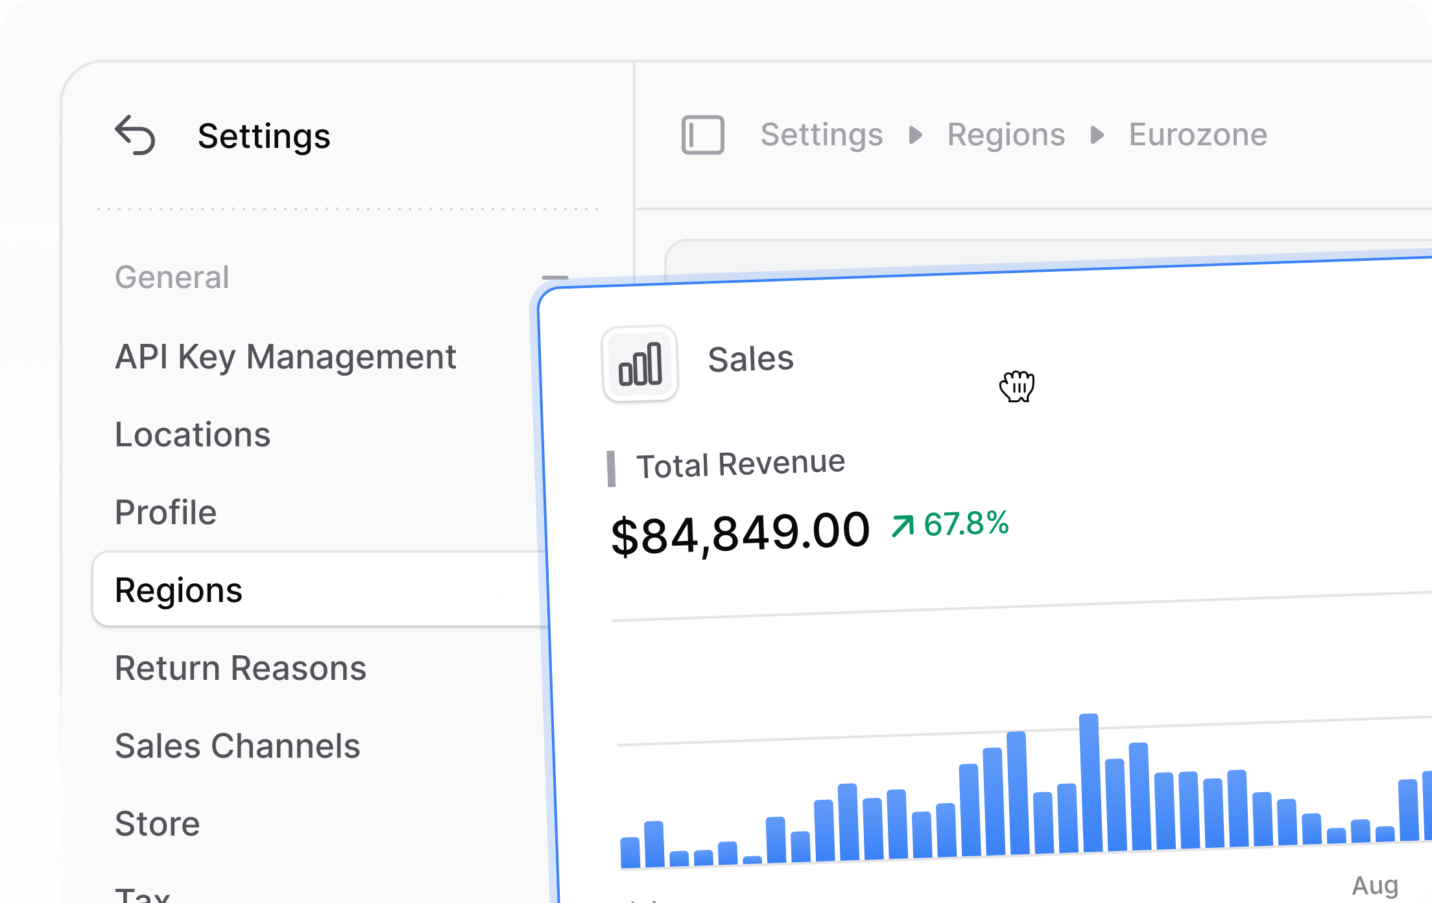Open API Key Management settings
Screen dimensions: 1432x903
[x=285, y=357]
